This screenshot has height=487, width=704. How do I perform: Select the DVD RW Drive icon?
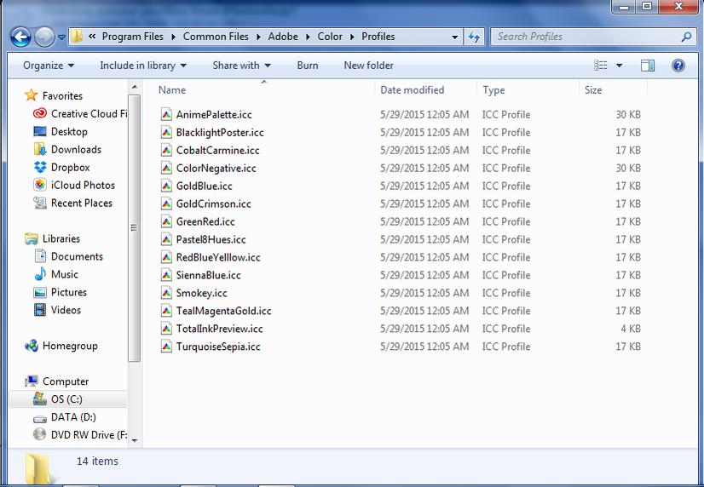(x=39, y=435)
